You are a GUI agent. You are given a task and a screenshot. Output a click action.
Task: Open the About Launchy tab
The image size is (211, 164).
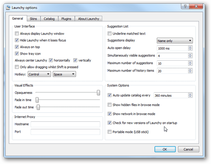click(x=89, y=19)
